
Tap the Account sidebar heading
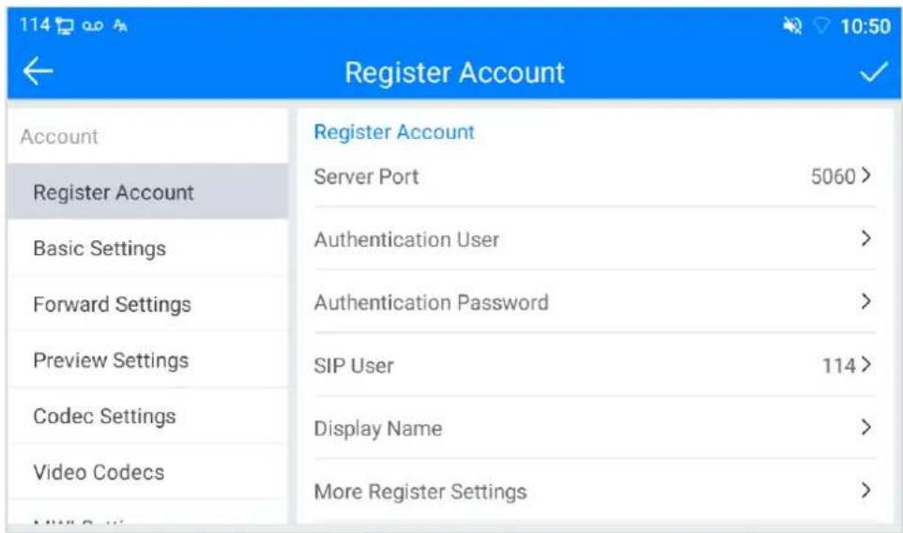(59, 136)
